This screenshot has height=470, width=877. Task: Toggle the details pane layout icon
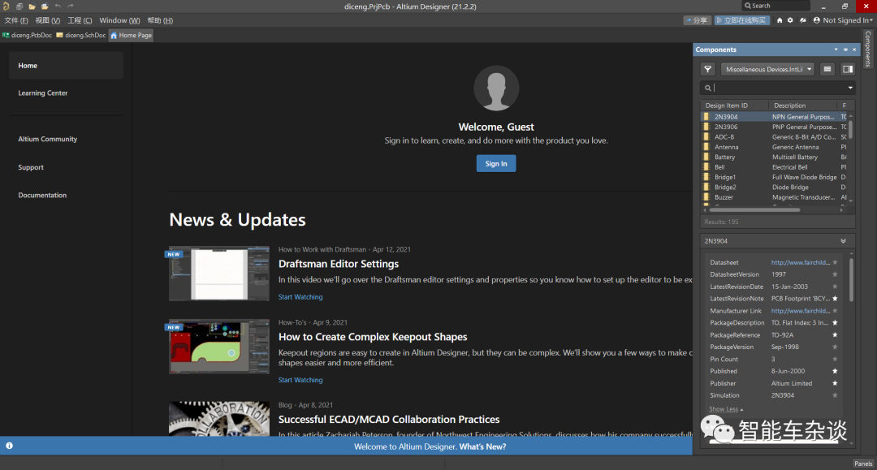848,69
